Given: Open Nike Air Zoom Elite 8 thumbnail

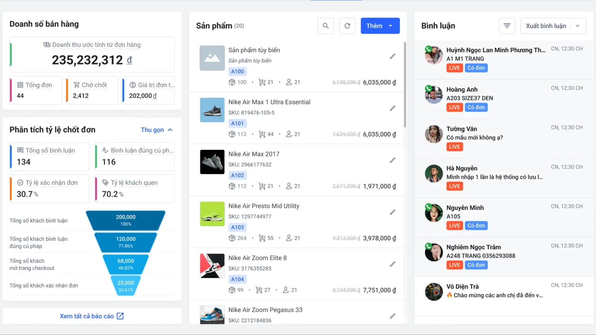Looking at the screenshot, I should point(212,266).
